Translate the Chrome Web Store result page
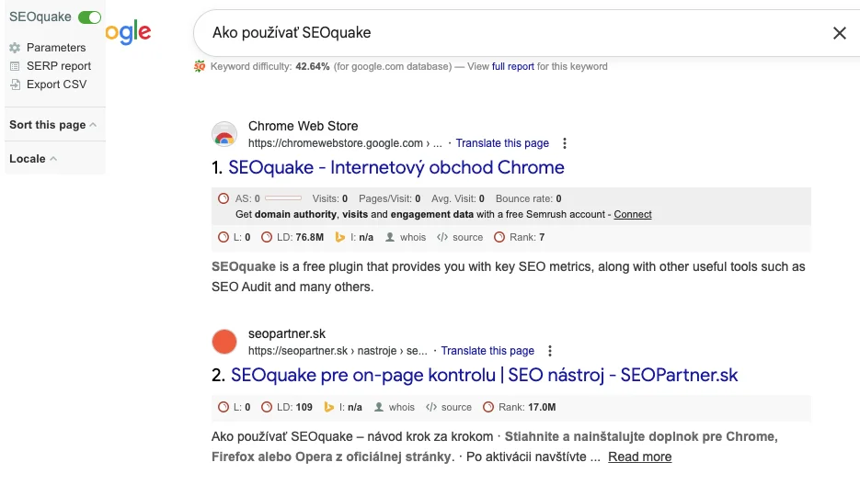This screenshot has height=485, width=860. pyautogui.click(x=502, y=143)
